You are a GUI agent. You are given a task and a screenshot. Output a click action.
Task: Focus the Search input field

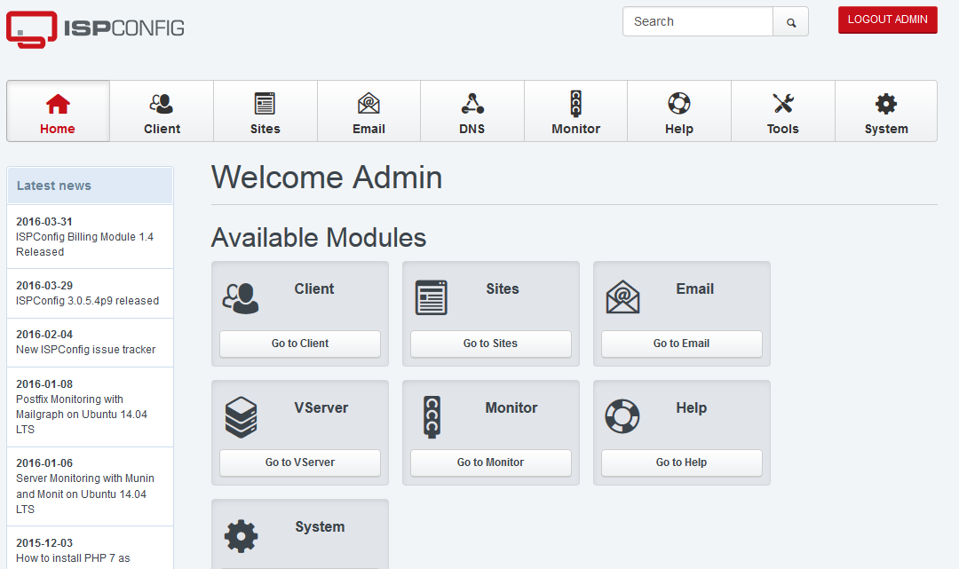point(698,22)
